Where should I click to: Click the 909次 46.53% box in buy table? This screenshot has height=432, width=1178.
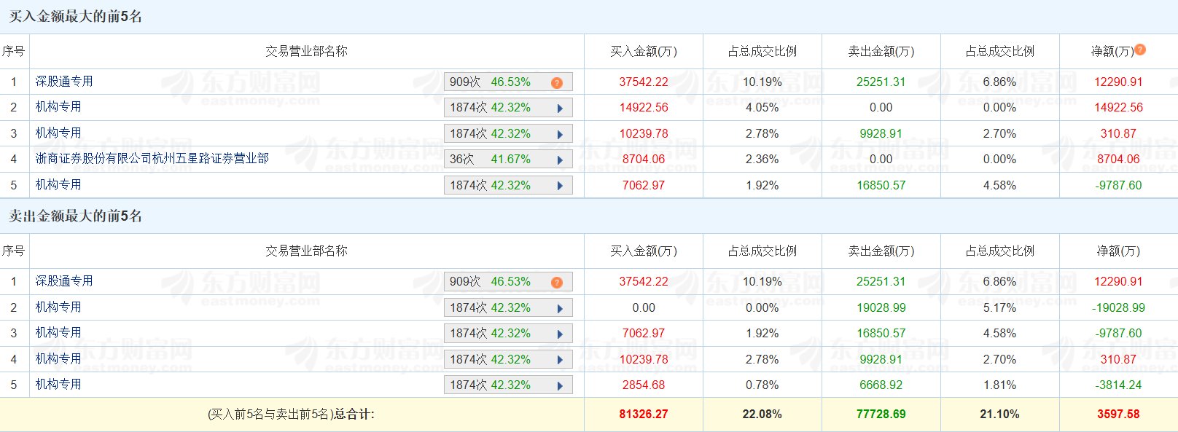pyautogui.click(x=496, y=82)
